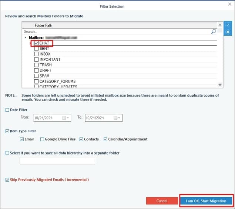Select the IMPORTANT folder label
Viewport: 235px width, 209px height.
[50, 60]
